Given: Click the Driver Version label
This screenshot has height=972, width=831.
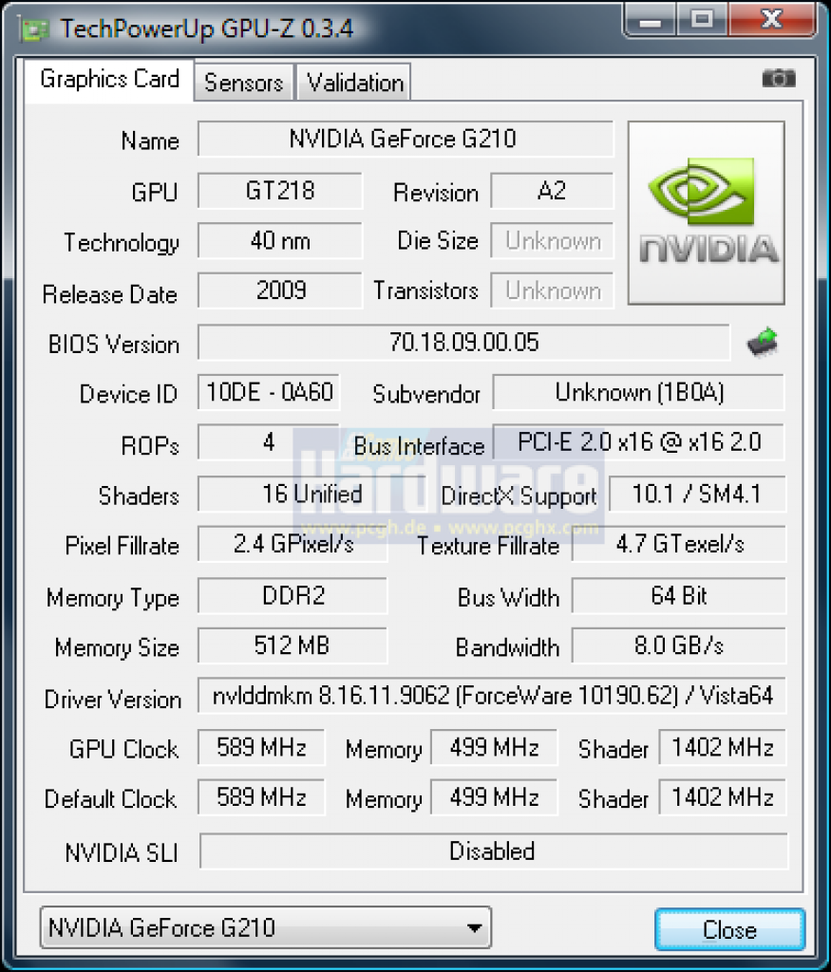Looking at the screenshot, I should pos(113,700).
